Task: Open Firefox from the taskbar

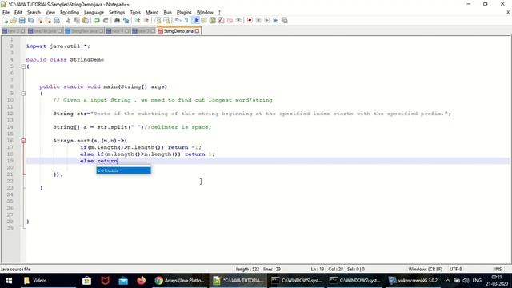Action: (141, 281)
